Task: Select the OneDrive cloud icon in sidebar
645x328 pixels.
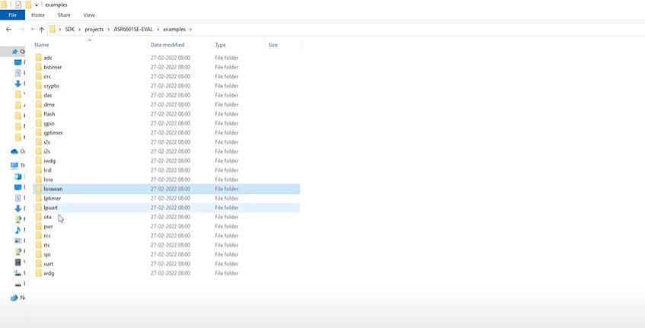Action: tap(14, 151)
